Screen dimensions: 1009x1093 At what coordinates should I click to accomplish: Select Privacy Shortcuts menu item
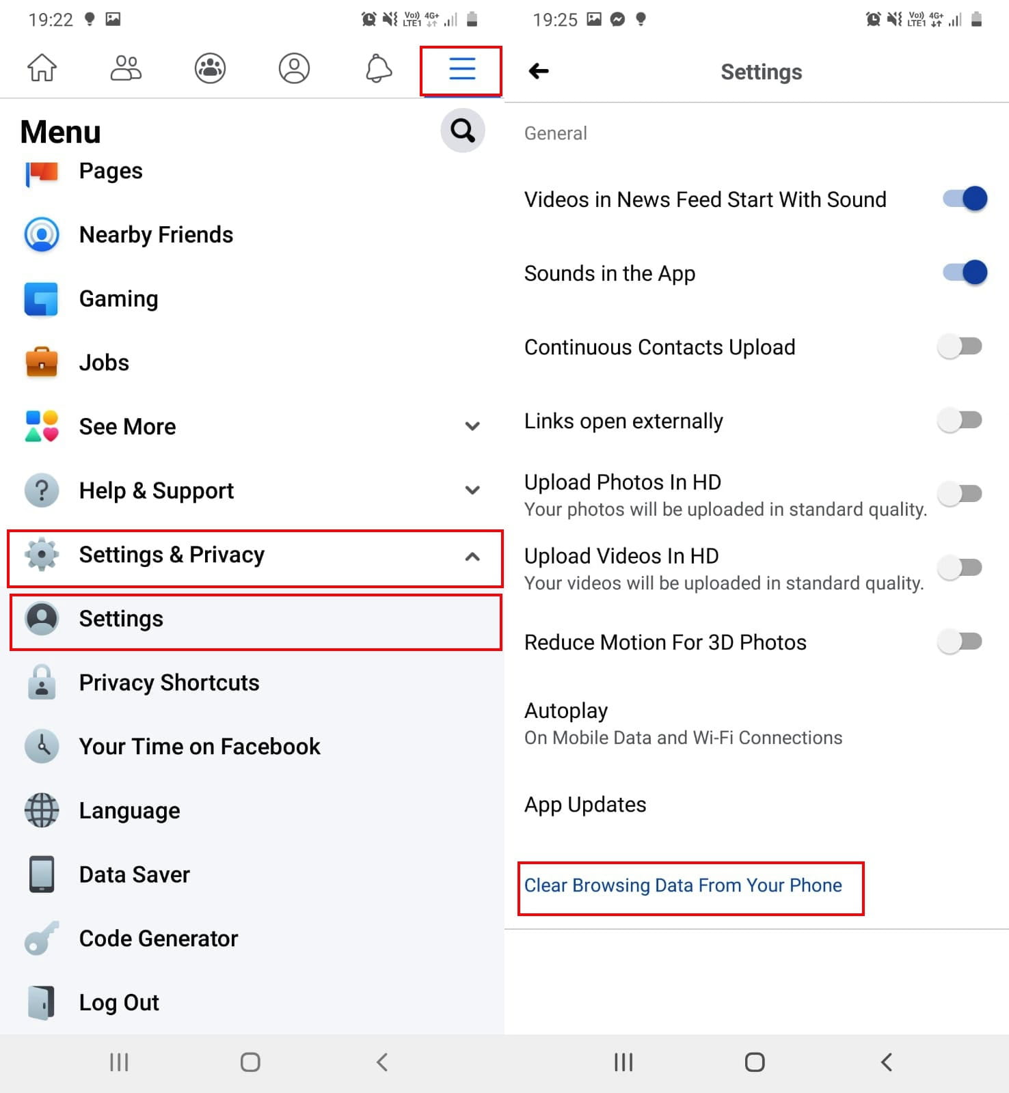[253, 682]
